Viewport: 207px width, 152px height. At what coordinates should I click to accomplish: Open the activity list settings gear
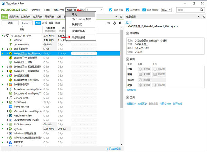tap(120, 23)
